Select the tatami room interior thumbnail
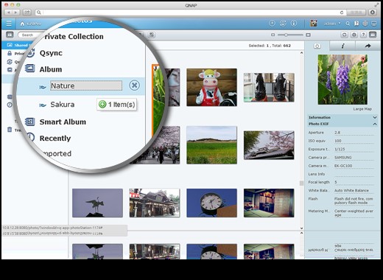The image size is (383, 280). pos(269,203)
